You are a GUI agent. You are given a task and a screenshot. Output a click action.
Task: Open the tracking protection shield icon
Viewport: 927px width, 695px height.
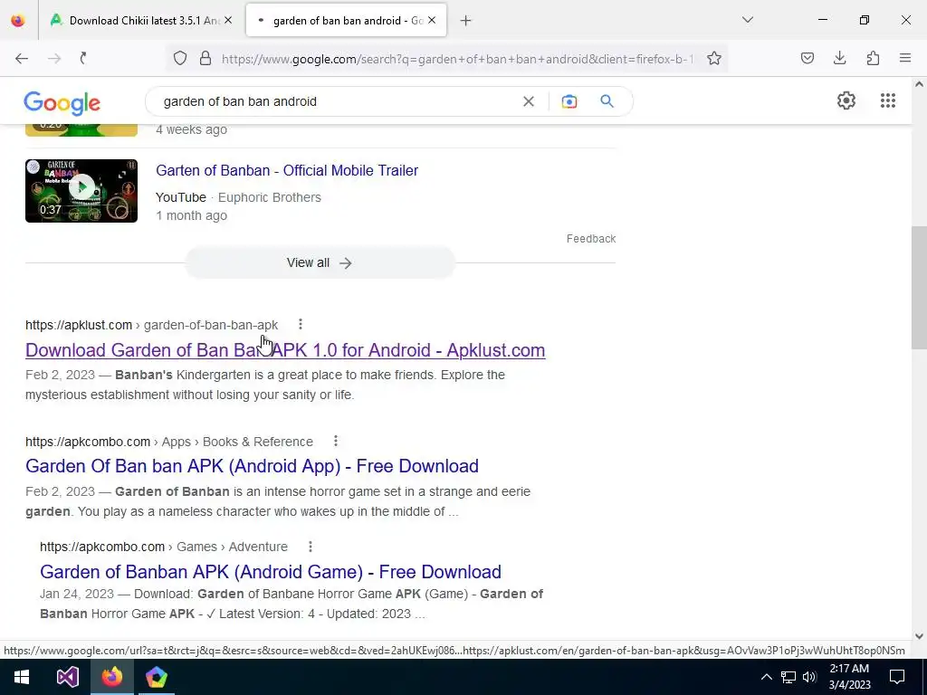(x=180, y=58)
